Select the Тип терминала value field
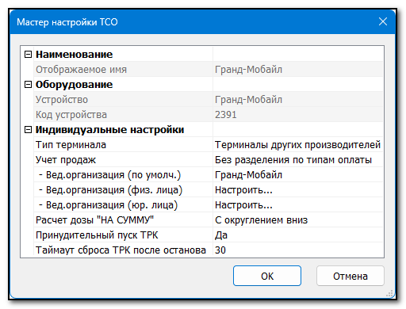 (x=298, y=145)
